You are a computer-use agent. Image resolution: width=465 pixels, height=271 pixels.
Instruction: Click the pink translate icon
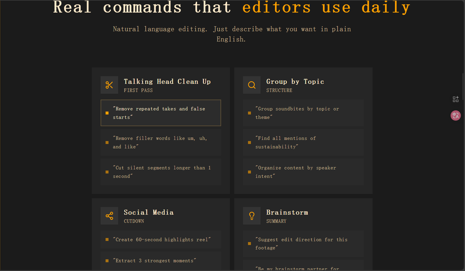tap(456, 115)
